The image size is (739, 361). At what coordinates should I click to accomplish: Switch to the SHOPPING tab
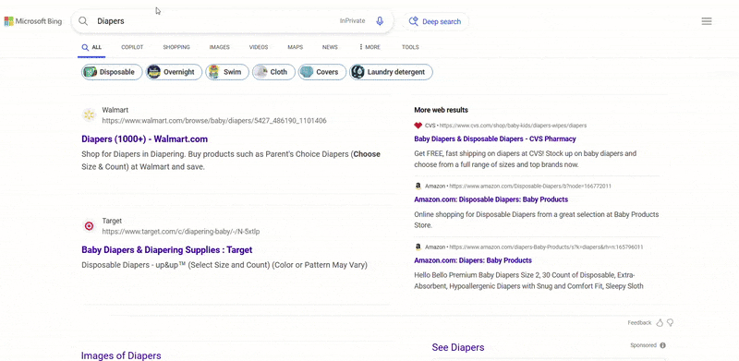click(x=176, y=47)
